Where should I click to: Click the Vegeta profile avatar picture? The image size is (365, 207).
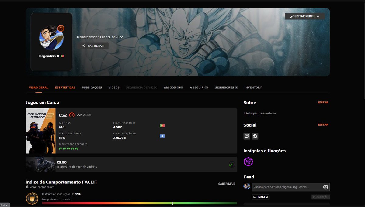51,38
